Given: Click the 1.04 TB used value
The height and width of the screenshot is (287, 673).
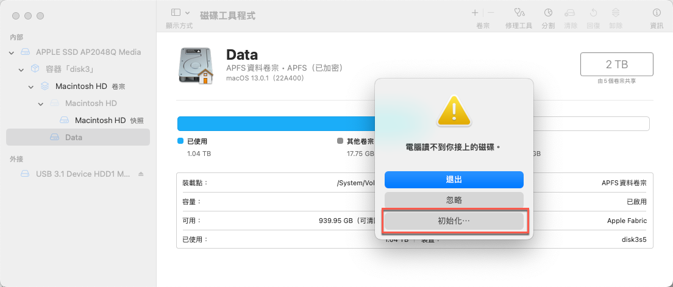Looking at the screenshot, I should 199,153.
